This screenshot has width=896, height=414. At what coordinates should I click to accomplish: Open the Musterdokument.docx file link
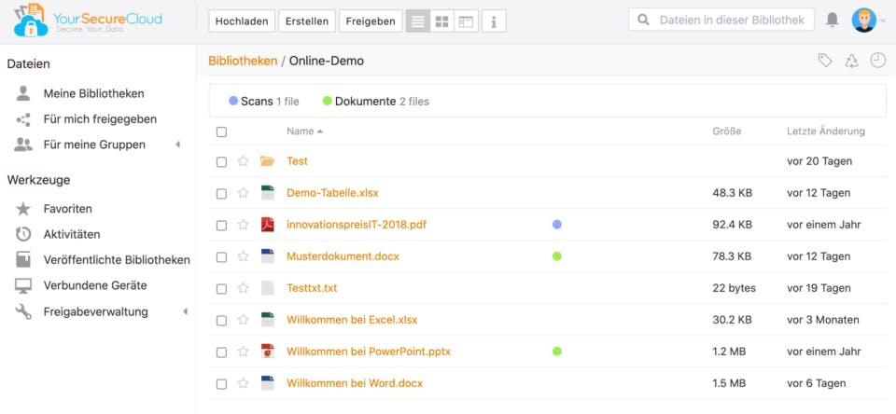(343, 256)
